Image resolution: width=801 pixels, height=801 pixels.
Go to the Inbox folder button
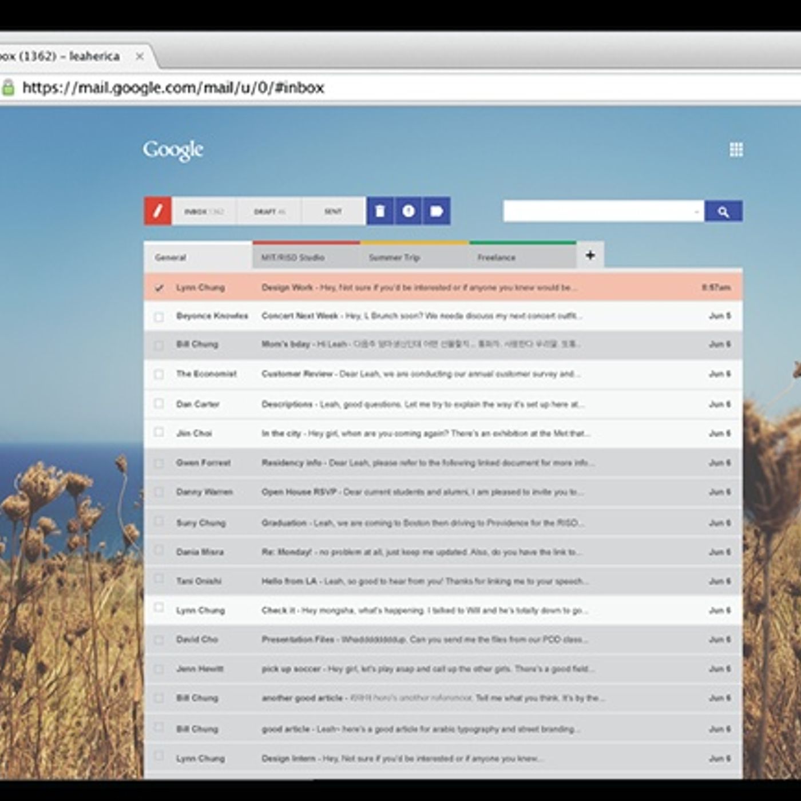(204, 211)
